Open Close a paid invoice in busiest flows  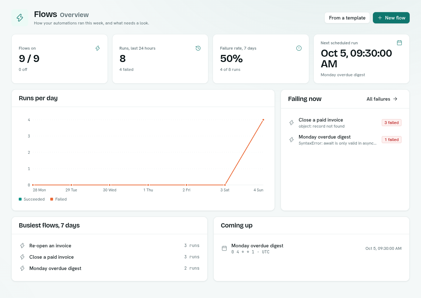tap(110, 257)
